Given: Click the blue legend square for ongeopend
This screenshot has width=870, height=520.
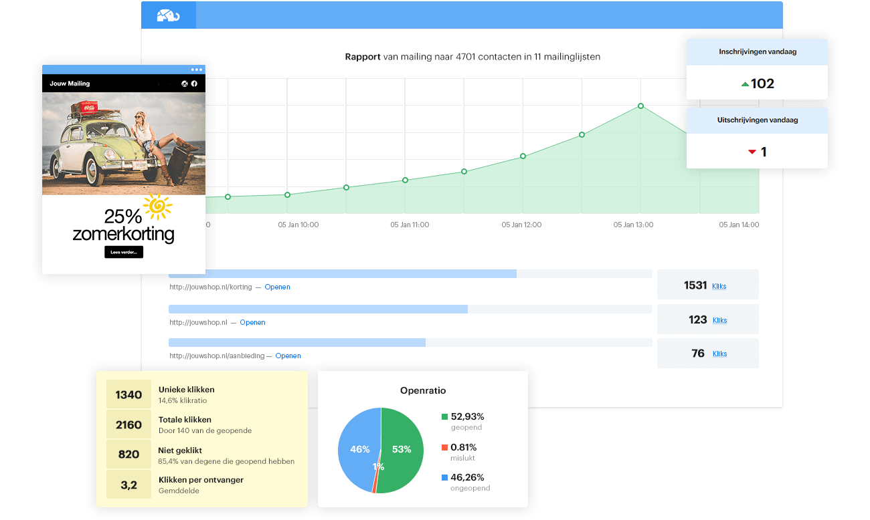Looking at the screenshot, I should (444, 478).
